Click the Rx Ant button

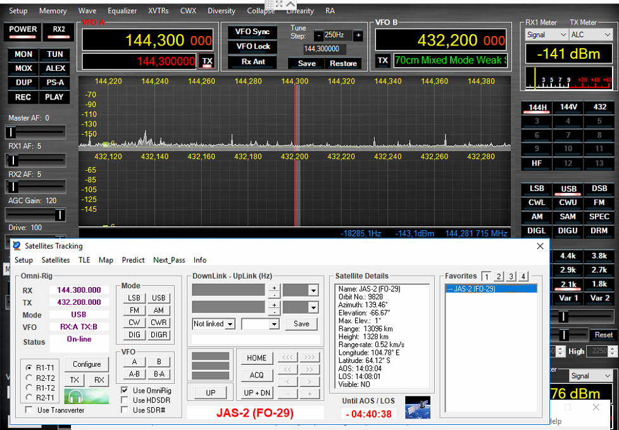tap(253, 62)
